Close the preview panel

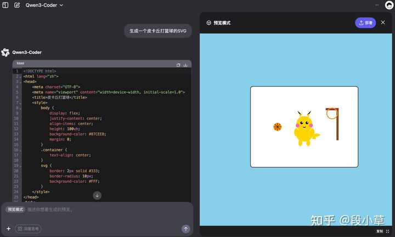coord(383,22)
